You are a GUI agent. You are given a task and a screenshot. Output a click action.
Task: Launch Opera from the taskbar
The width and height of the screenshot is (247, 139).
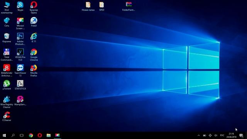40,136
